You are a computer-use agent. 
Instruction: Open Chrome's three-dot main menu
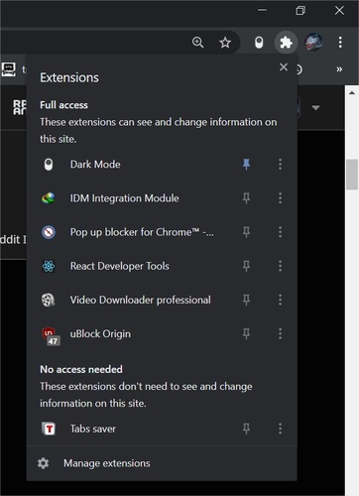click(x=340, y=43)
